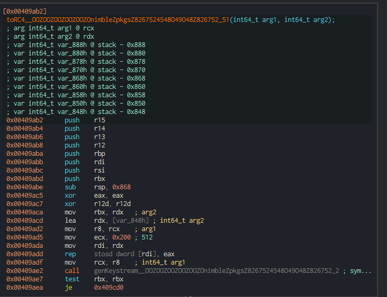This screenshot has width=387, height=297.
Task: Click the je mnemonic at 0x00409aea
Action: pos(68,288)
